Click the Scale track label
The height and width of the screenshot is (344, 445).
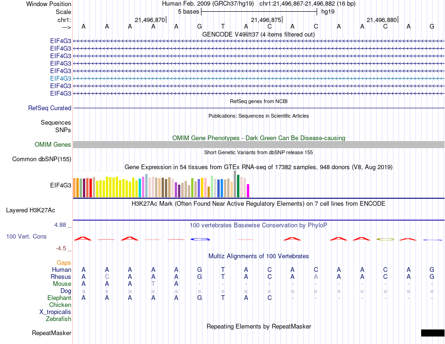point(63,12)
